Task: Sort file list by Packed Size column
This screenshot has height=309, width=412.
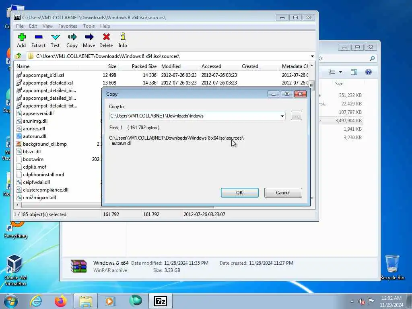Action: point(144,66)
